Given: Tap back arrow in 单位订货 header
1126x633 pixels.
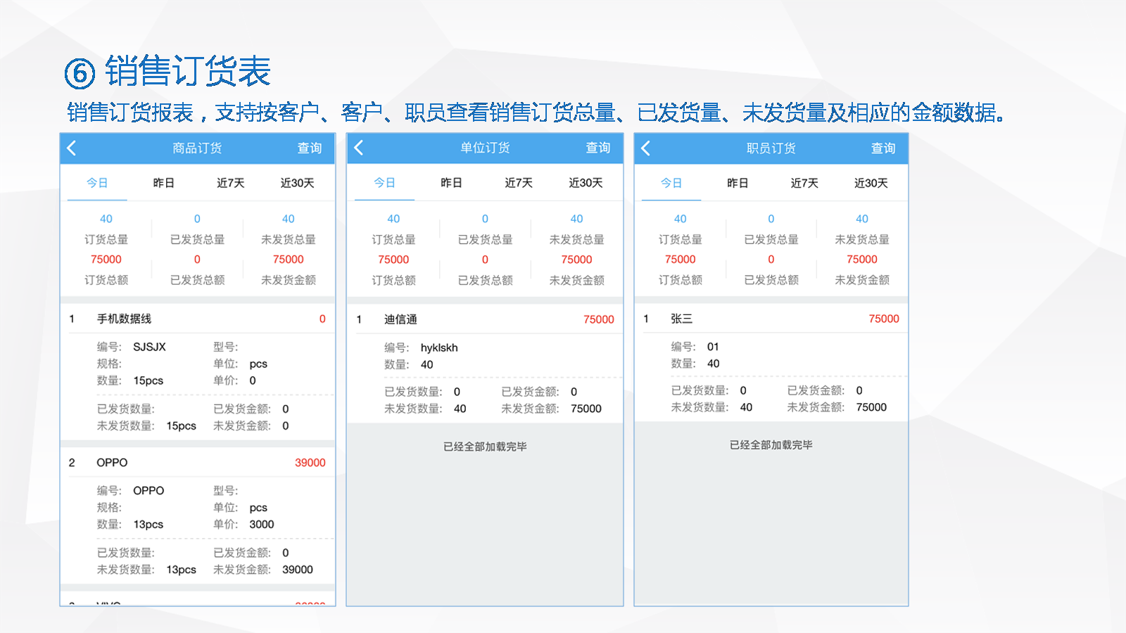Looking at the screenshot, I should tap(359, 148).
